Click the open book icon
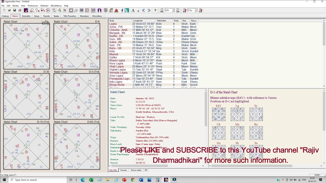Image resolution: width=326 pixels, height=183 pixels. tap(106, 10)
